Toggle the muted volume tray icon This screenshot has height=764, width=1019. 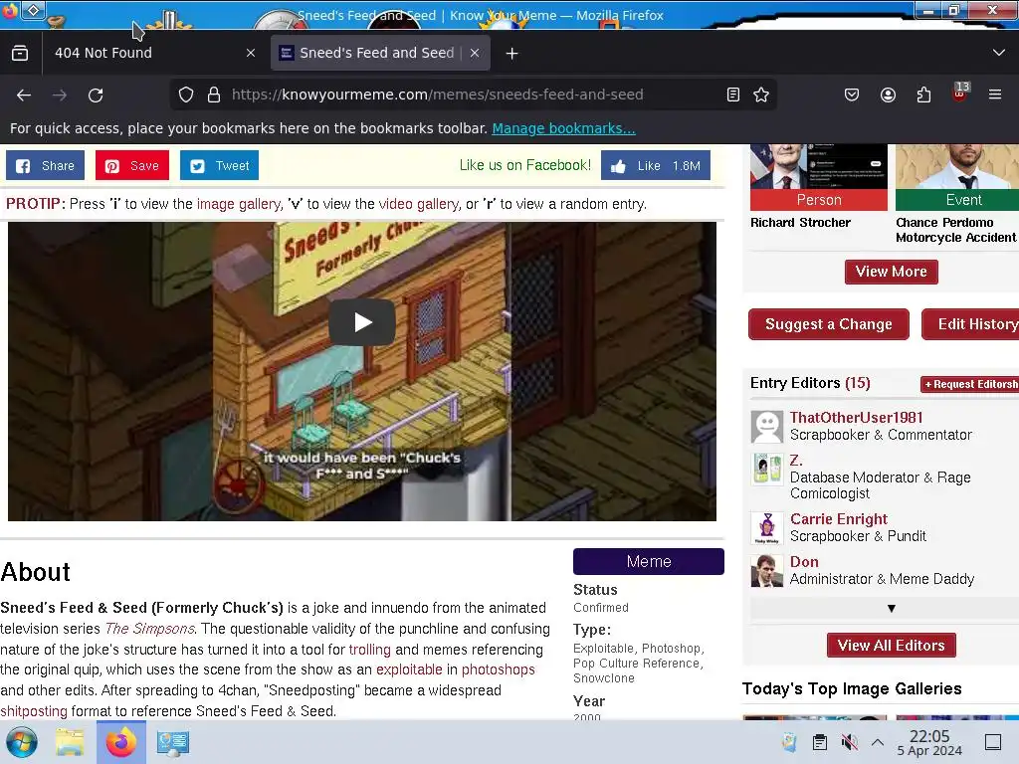849,742
